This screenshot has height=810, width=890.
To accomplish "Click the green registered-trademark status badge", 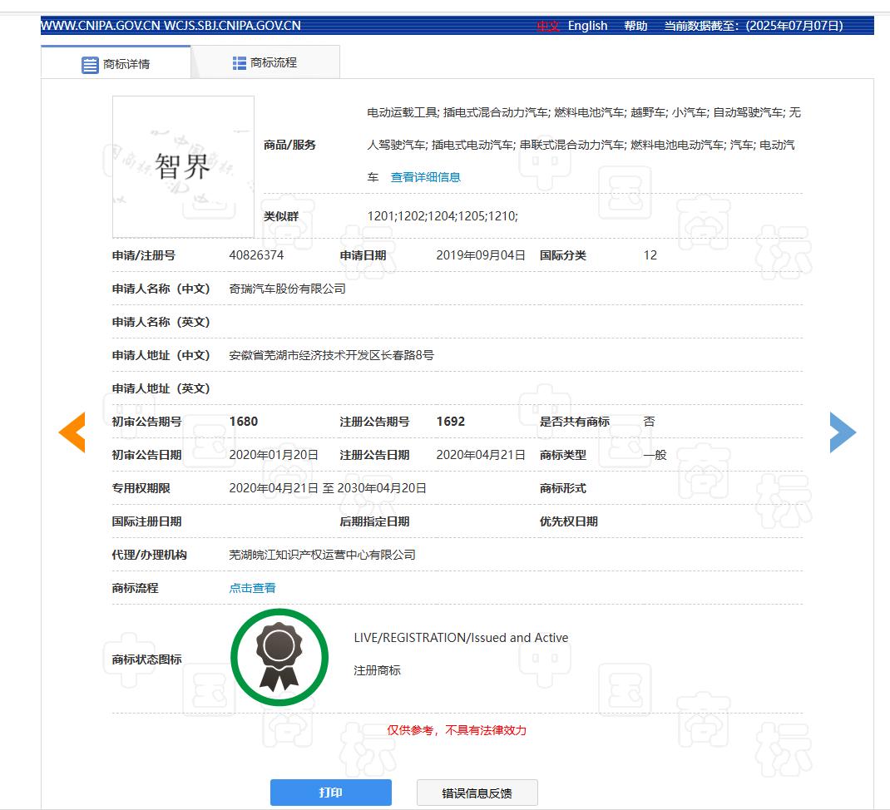I will tap(279, 657).
